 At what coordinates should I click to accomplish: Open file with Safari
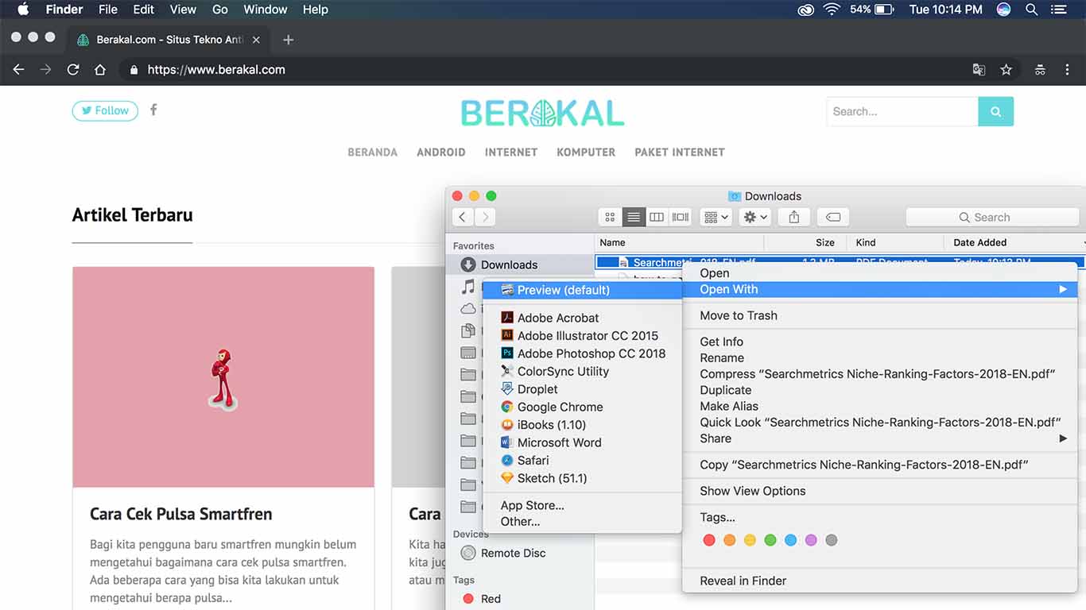(525, 461)
